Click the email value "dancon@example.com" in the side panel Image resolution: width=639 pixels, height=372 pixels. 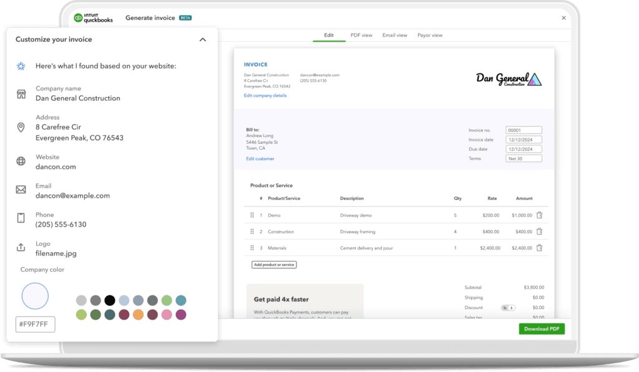coord(72,196)
